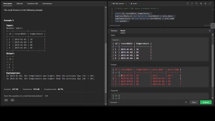Place cursor on 'from weather' code line
215x121 pixels.
[121, 21]
